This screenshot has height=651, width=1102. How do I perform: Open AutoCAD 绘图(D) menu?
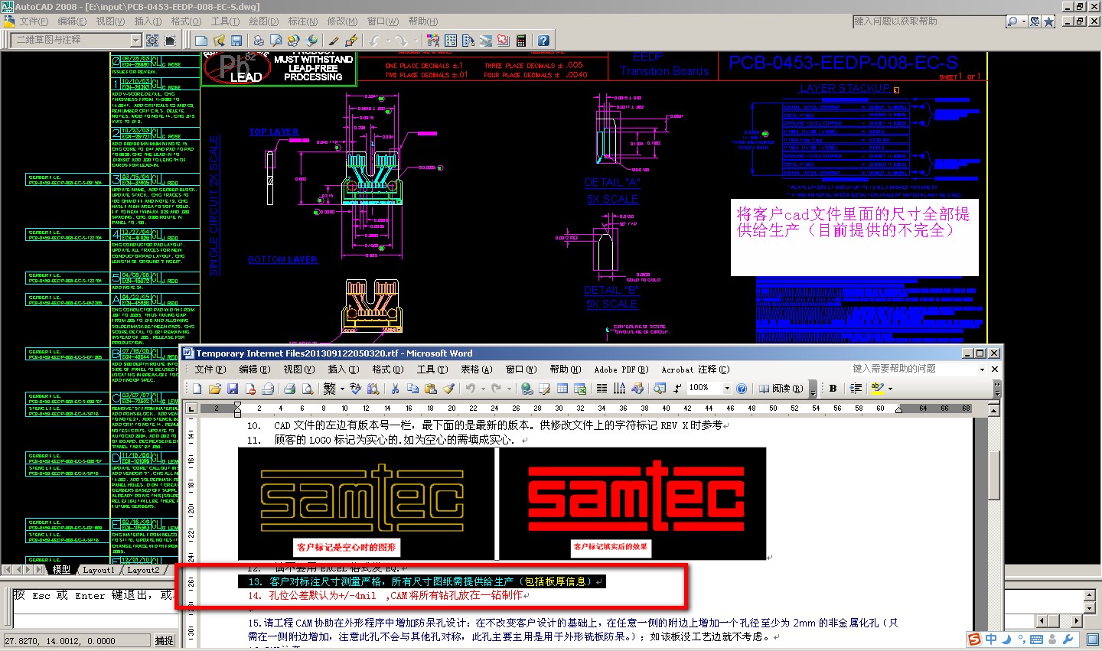tap(264, 21)
